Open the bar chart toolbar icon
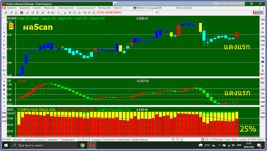Image resolution: width=267 pixels, height=151 pixels. click(x=27, y=13)
